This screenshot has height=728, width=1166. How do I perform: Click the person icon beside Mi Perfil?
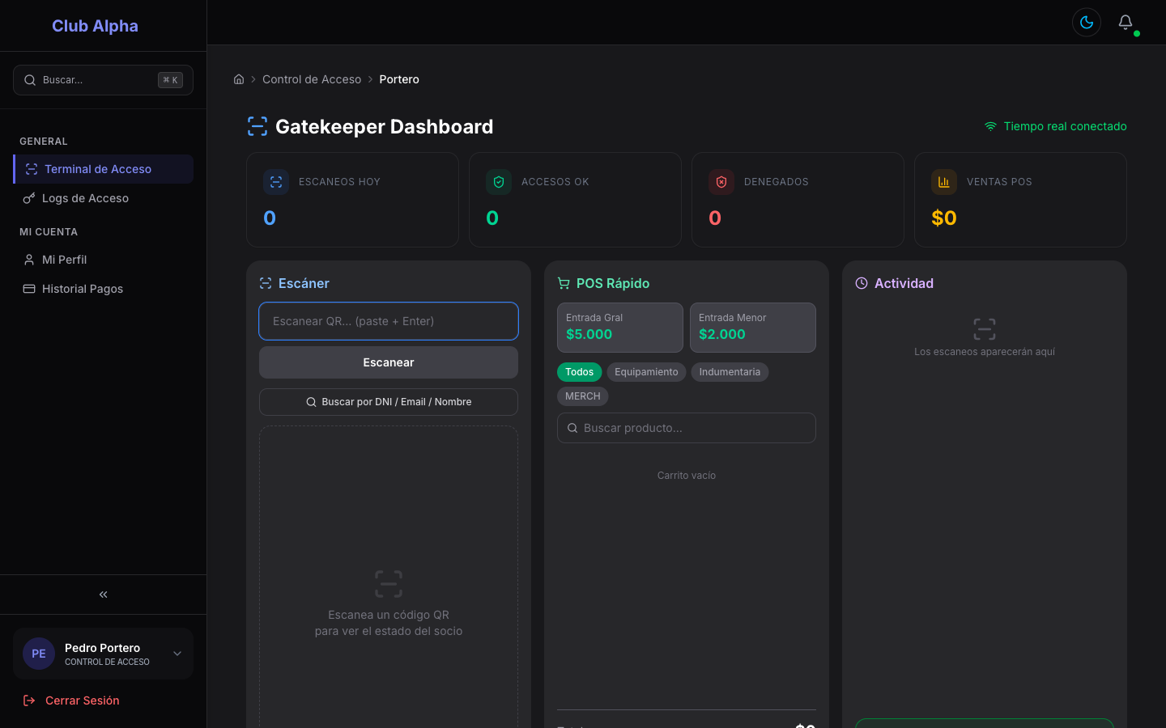tap(29, 260)
